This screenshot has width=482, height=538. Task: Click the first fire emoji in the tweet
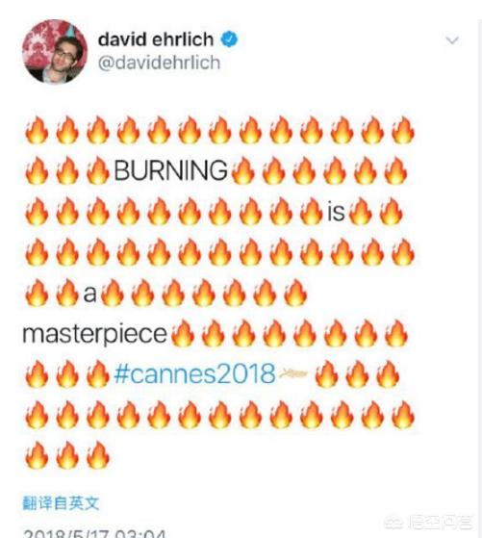click(37, 130)
